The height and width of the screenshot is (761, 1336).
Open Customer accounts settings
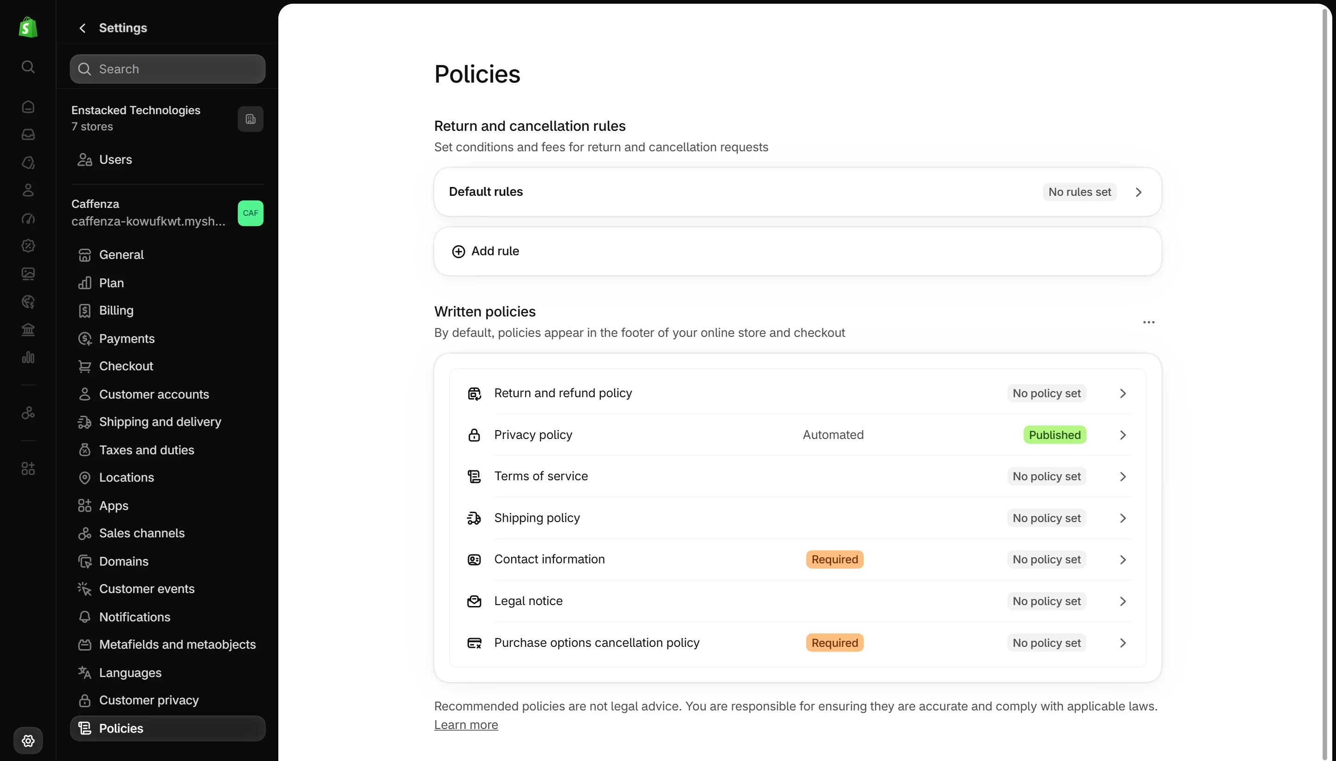click(x=167, y=394)
